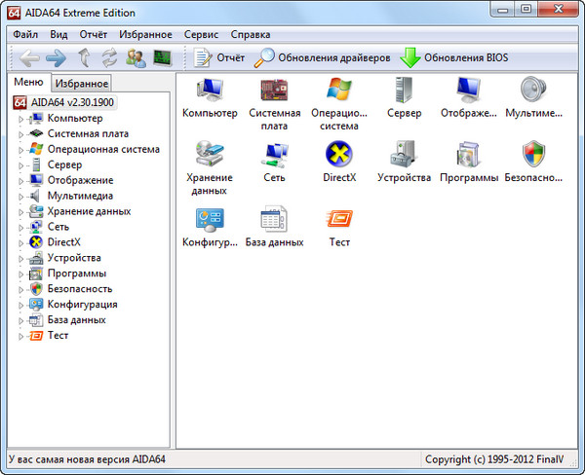Screen dimensions: 585x475
Task: Expand the Системная плата tree node
Action: [21, 133]
